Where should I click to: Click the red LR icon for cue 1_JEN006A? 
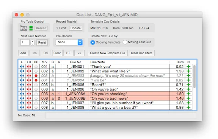pyautogui.click(x=29, y=94)
